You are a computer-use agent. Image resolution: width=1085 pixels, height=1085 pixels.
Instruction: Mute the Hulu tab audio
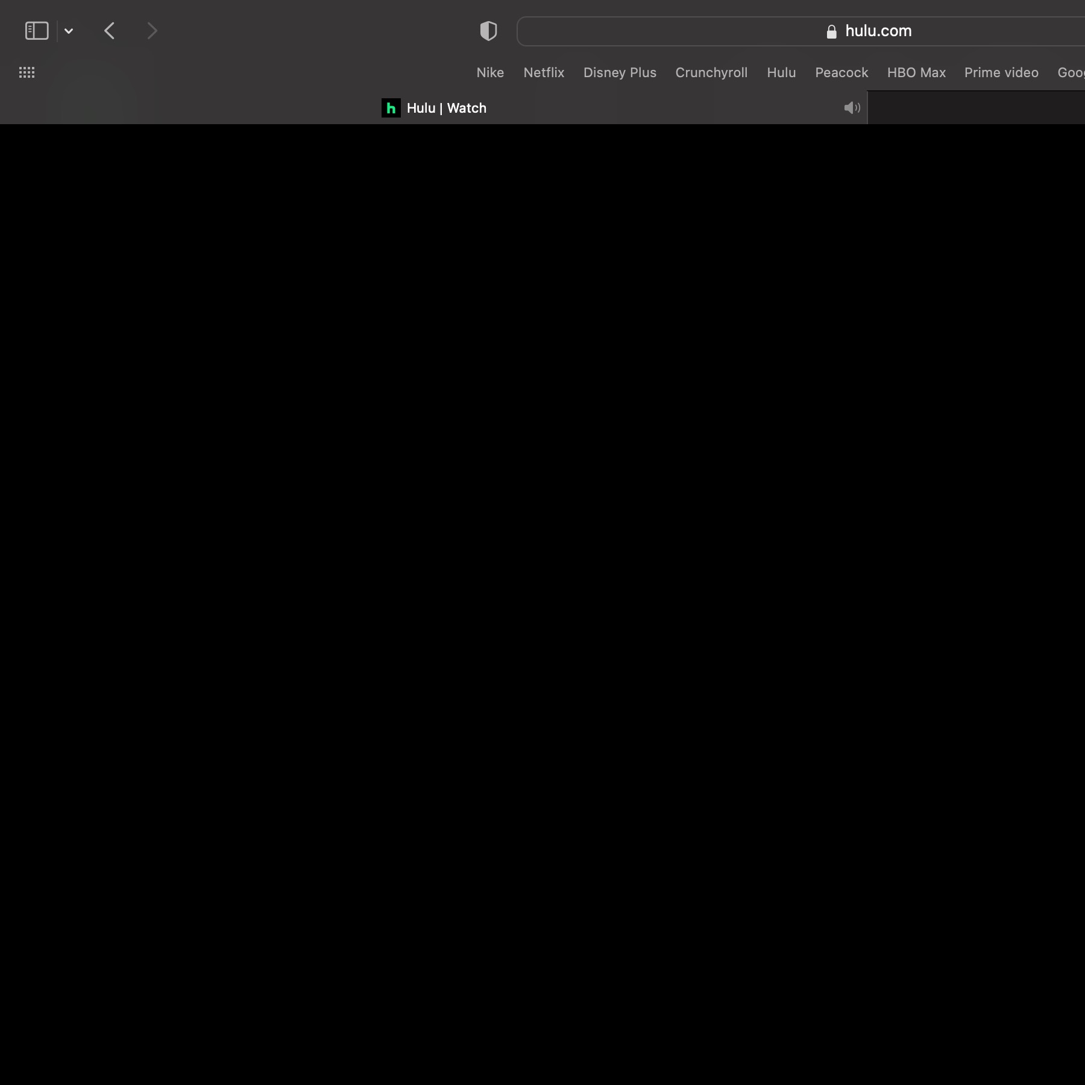click(x=852, y=108)
